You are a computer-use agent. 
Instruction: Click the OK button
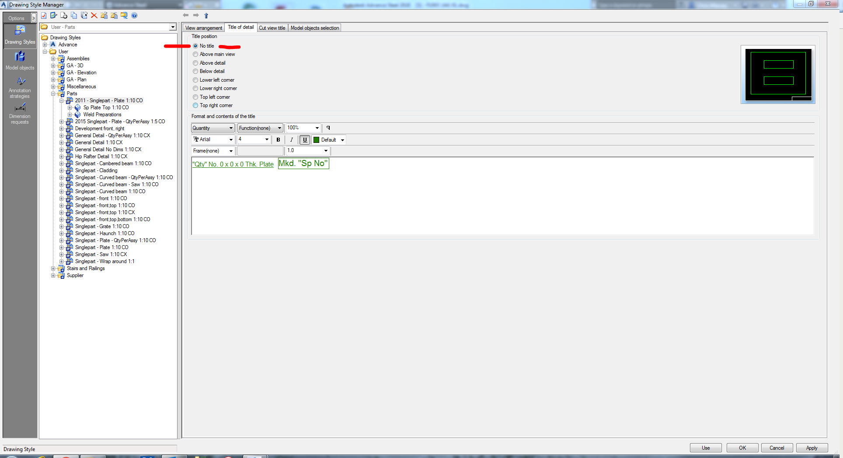point(742,448)
